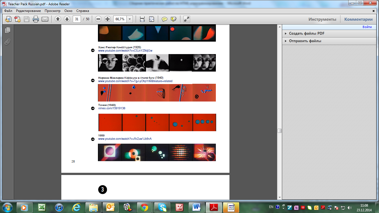Viewport: 379px width, 213px height.
Task: Zoom out with the minus button
Action: [98, 19]
